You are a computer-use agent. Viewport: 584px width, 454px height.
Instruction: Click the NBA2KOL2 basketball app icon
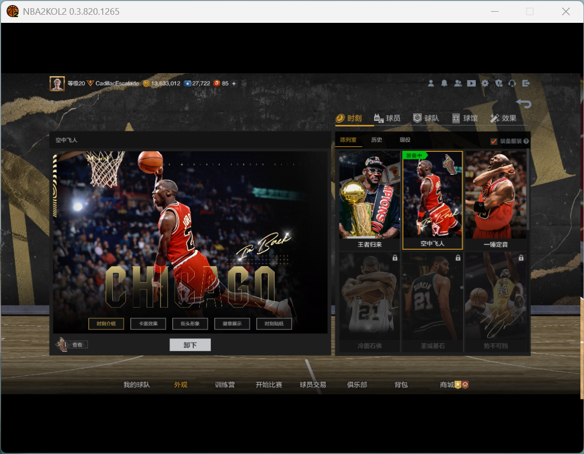[12, 12]
